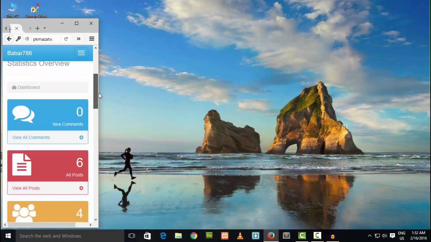Click the speech bubbles comments icon

pos(23,114)
